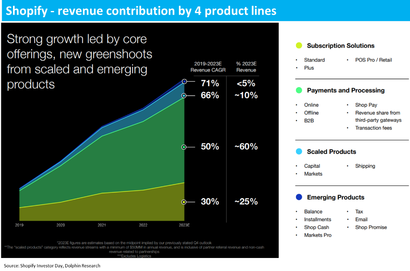The height and width of the screenshot is (271, 410).
Task: Select the chart marker next to 30%
Action: coord(184,202)
